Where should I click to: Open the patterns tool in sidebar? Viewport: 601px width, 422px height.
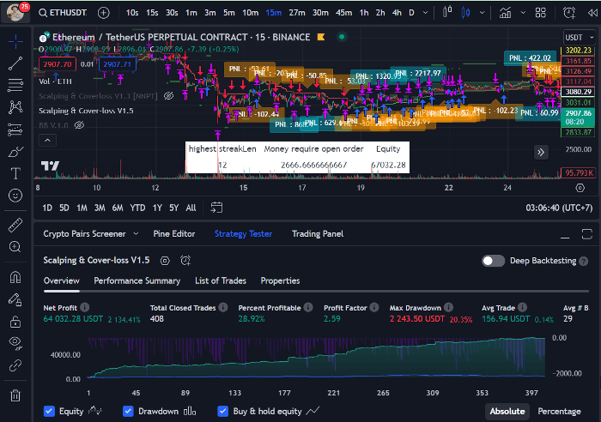[x=15, y=107]
